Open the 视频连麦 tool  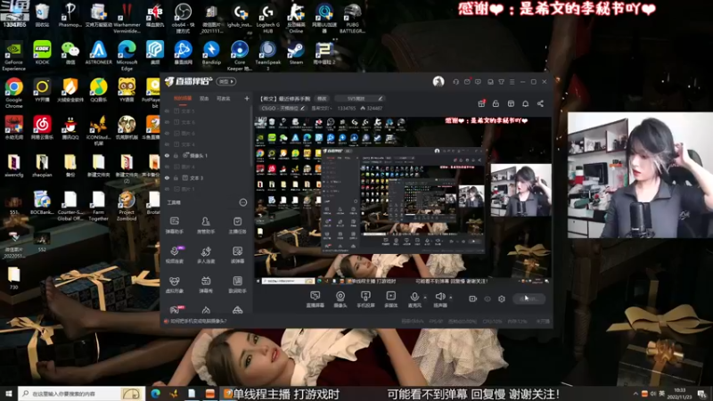click(x=174, y=255)
